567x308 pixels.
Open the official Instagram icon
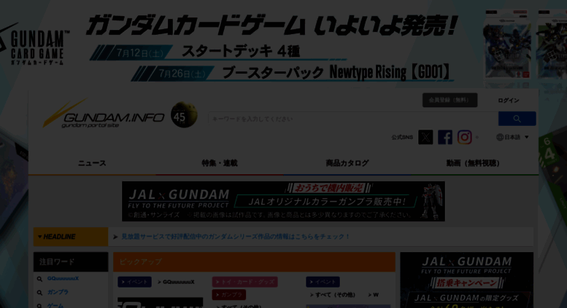pyautogui.click(x=464, y=137)
